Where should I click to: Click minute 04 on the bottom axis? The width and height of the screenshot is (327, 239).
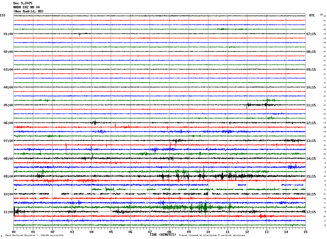click(x=91, y=232)
